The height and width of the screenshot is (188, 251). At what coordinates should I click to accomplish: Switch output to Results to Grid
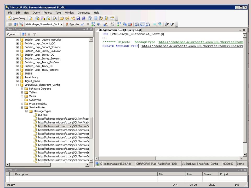click(142, 25)
